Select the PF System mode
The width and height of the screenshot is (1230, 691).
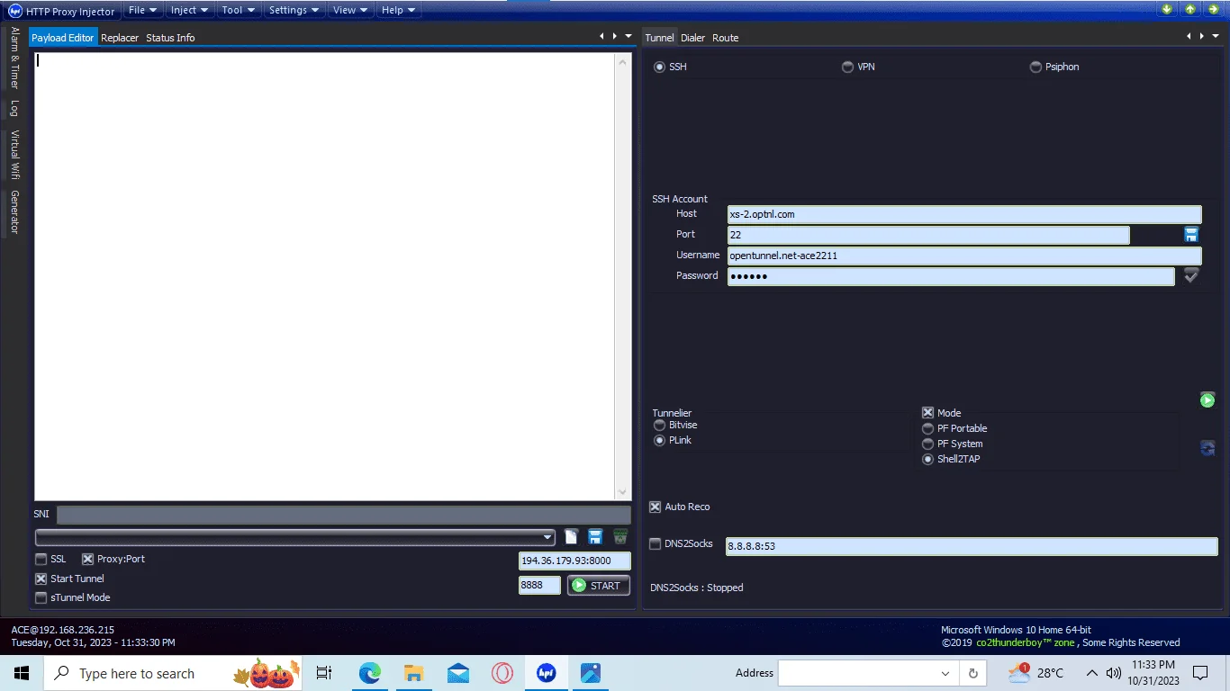tap(927, 444)
